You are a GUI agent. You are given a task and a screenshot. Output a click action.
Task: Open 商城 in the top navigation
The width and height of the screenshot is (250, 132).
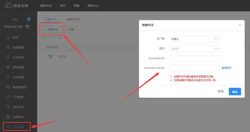[76, 6]
